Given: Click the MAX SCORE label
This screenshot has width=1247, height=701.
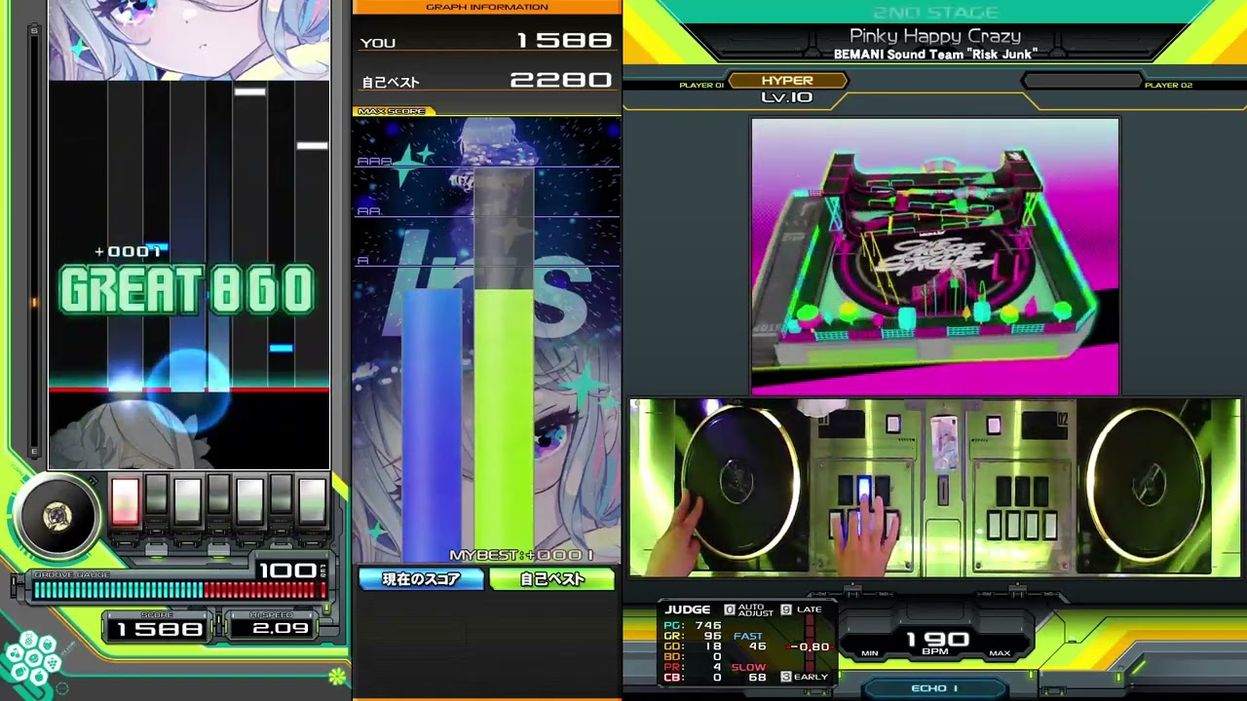Looking at the screenshot, I should (x=392, y=111).
